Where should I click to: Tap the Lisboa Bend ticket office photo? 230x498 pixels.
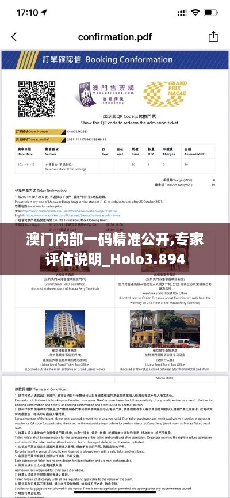[x=165, y=329]
